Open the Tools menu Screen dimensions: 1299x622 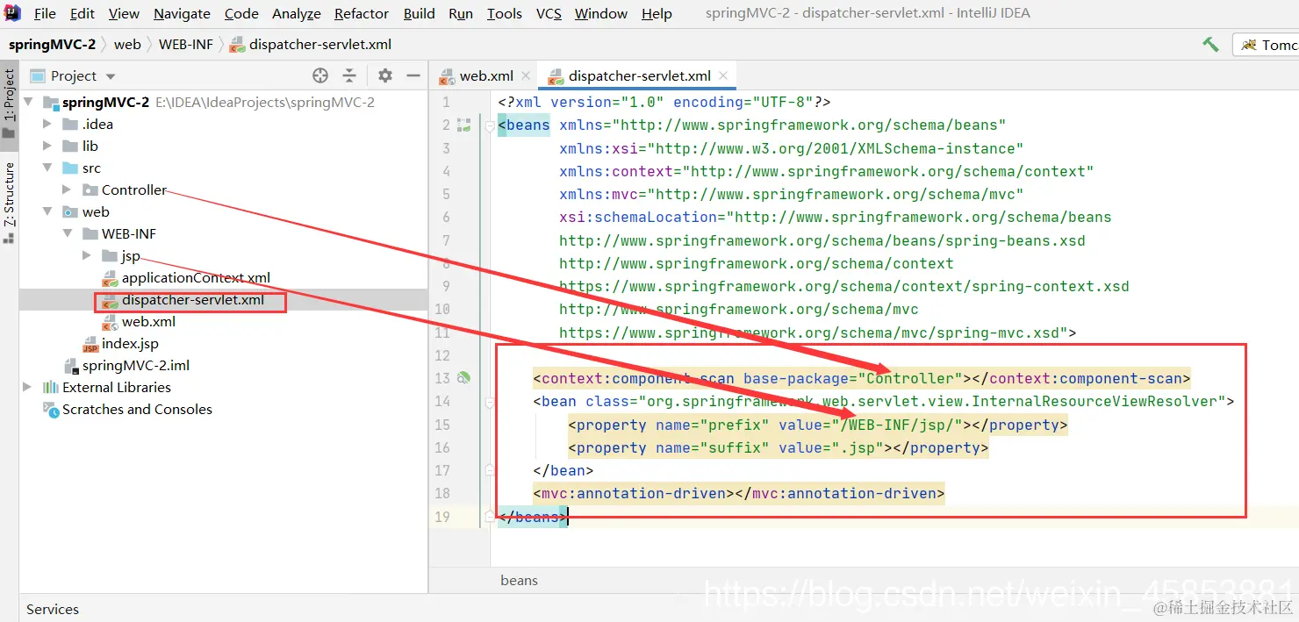[505, 14]
